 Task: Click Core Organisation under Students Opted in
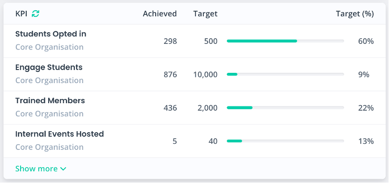tap(50, 47)
